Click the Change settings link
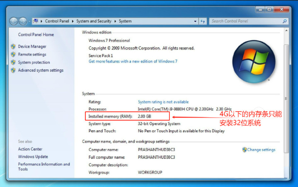This screenshot has height=187, width=298. pos(261,150)
